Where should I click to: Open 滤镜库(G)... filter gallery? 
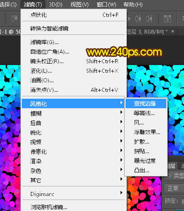[74, 42]
